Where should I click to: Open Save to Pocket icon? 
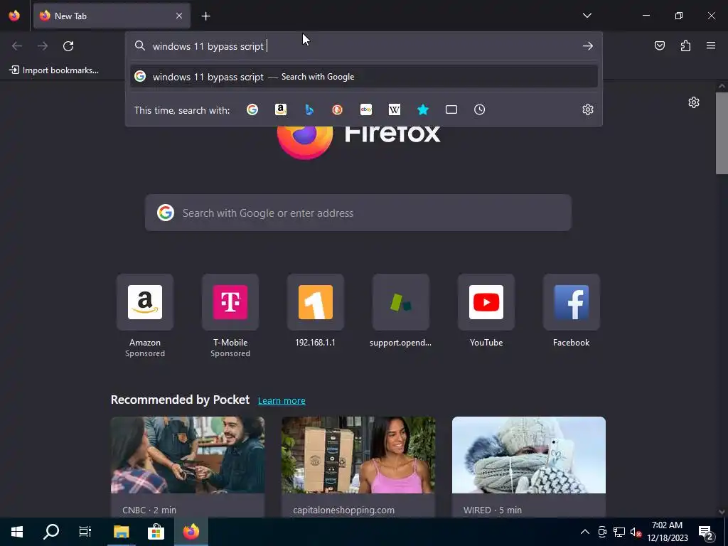click(x=659, y=46)
